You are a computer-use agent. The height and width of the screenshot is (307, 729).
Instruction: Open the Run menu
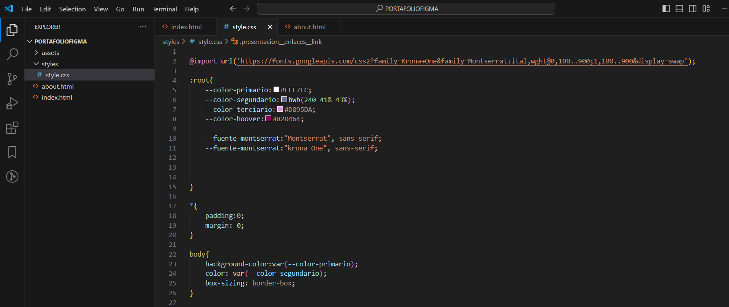138,9
